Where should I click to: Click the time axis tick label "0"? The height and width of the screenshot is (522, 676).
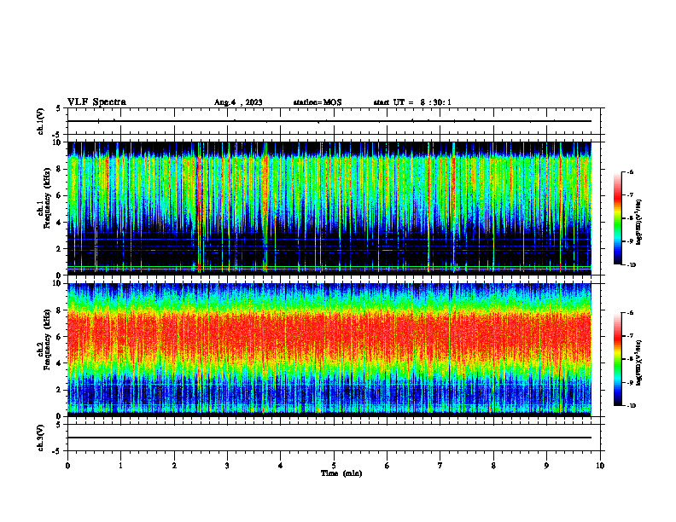(x=67, y=466)
